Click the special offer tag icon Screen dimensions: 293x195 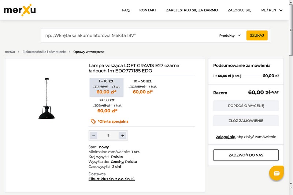(93, 121)
